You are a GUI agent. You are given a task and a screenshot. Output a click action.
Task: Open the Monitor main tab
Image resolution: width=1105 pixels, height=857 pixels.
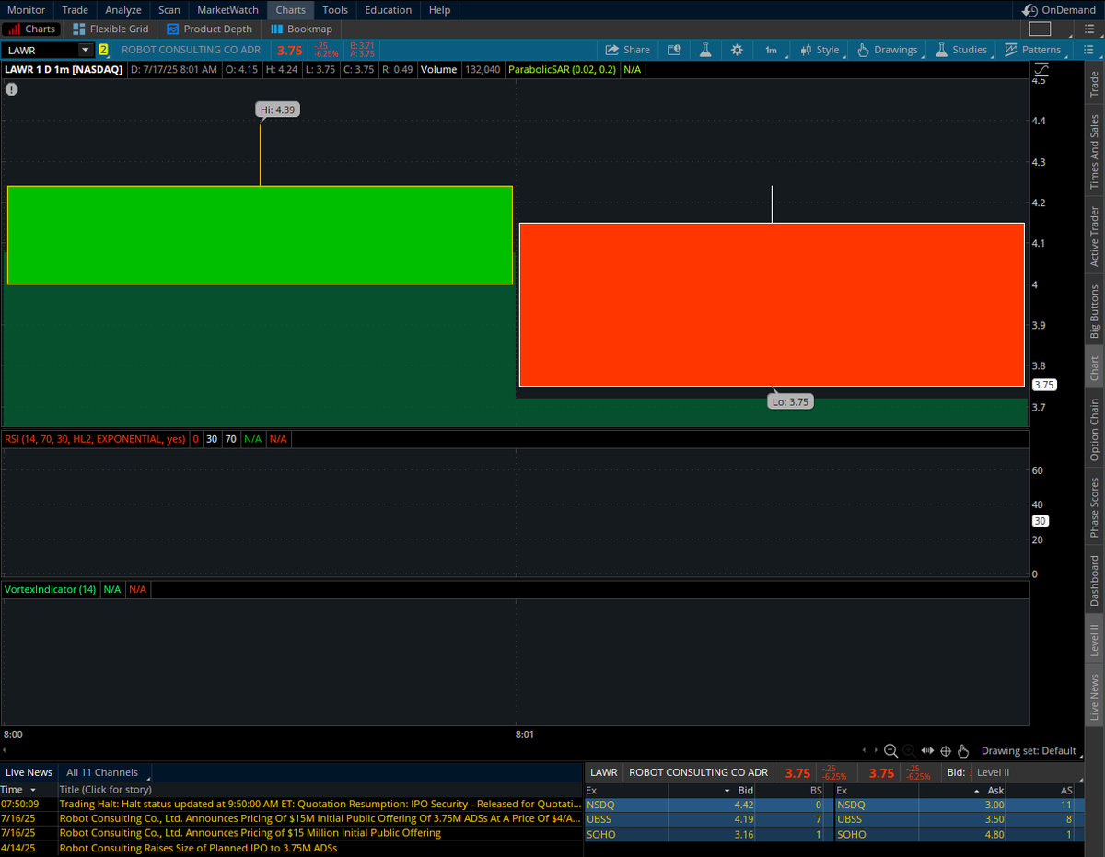(26, 10)
